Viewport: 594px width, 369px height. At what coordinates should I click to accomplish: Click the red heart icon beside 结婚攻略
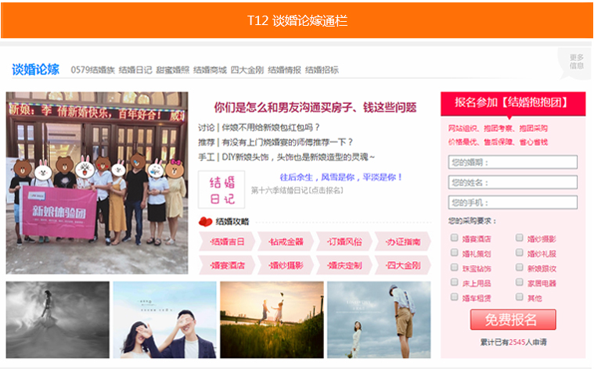click(x=206, y=221)
